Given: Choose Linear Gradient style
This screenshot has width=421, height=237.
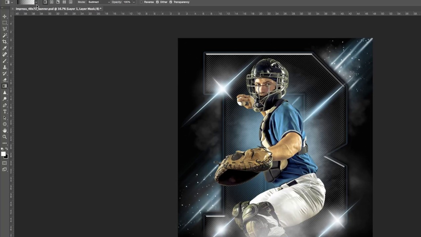Looking at the screenshot, I should tap(45, 2).
